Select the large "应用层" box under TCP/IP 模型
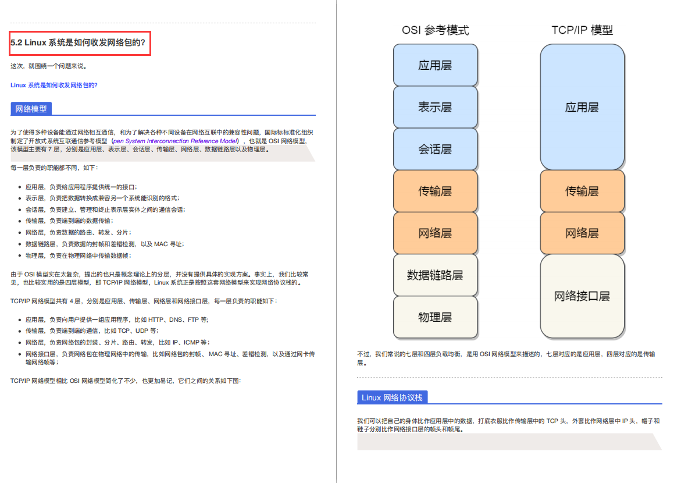 coord(582,107)
